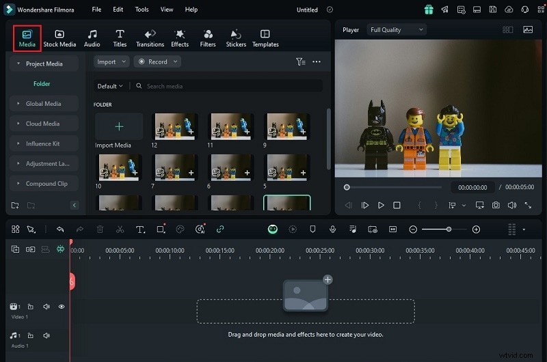Adjust the player volume icon
This screenshot has height=362, width=547.
click(x=511, y=205)
